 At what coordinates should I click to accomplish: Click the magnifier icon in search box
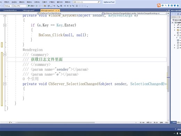99,2
